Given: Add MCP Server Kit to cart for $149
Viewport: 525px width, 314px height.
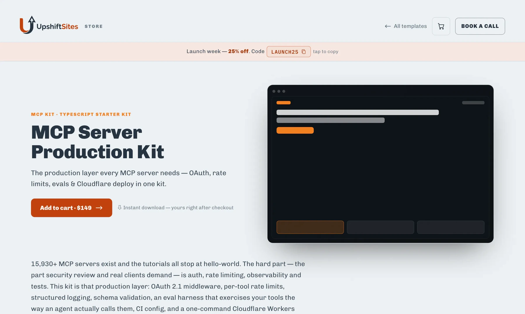Looking at the screenshot, I should tap(71, 208).
